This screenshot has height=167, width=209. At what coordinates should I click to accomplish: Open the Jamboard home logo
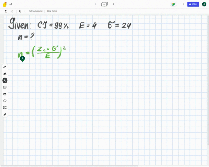pos(5,4)
